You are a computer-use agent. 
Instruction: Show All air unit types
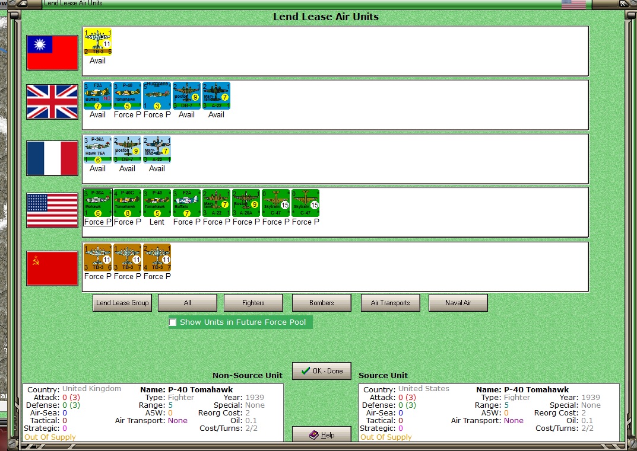tap(187, 303)
